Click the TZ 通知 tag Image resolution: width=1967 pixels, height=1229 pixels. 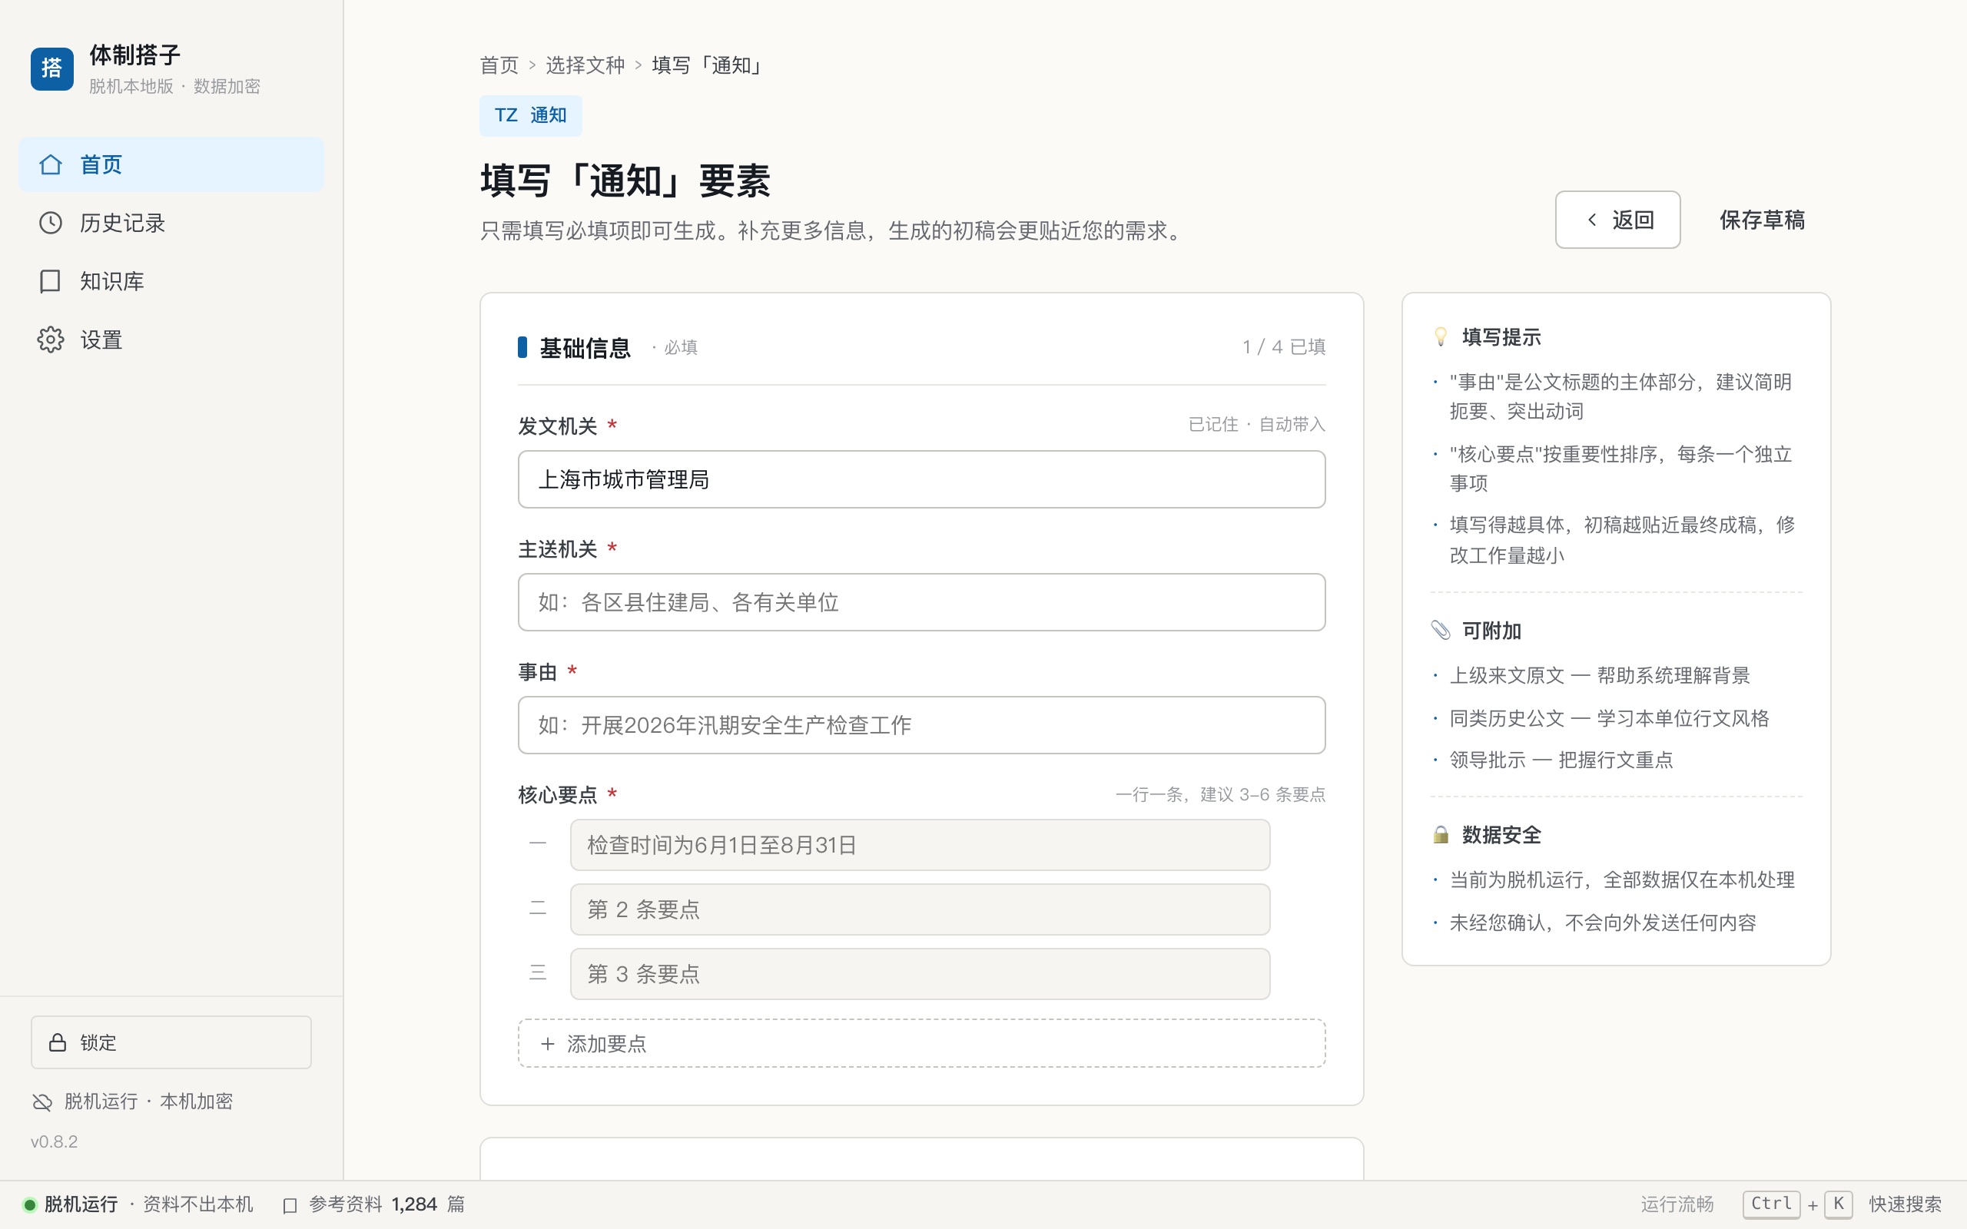(x=531, y=115)
